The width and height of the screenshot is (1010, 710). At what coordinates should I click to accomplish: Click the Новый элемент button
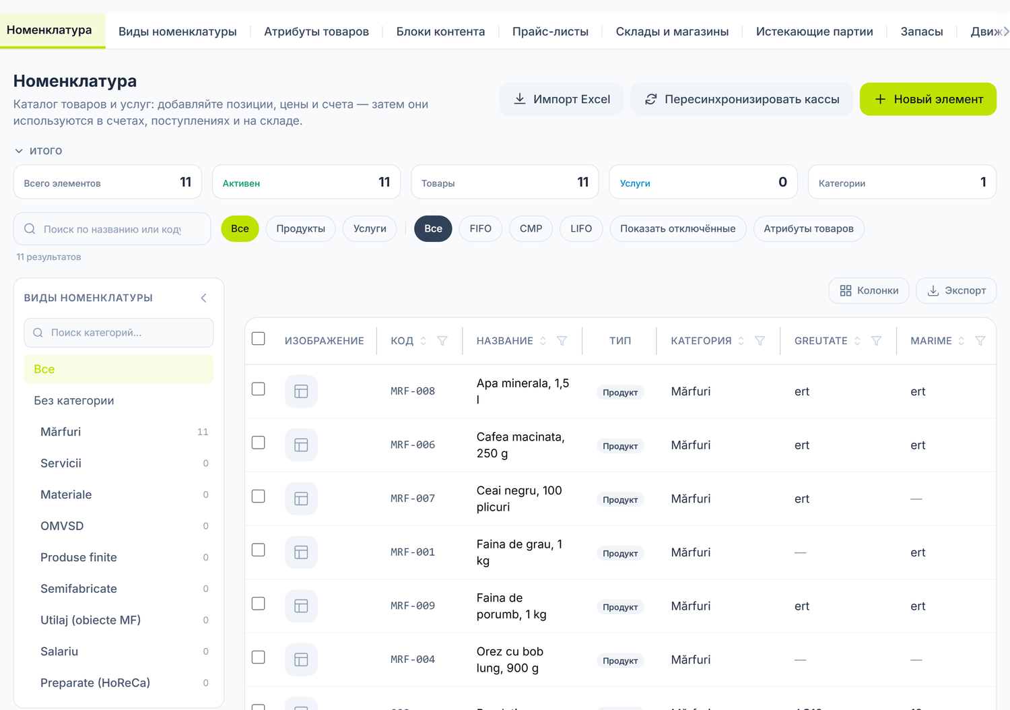(x=928, y=99)
